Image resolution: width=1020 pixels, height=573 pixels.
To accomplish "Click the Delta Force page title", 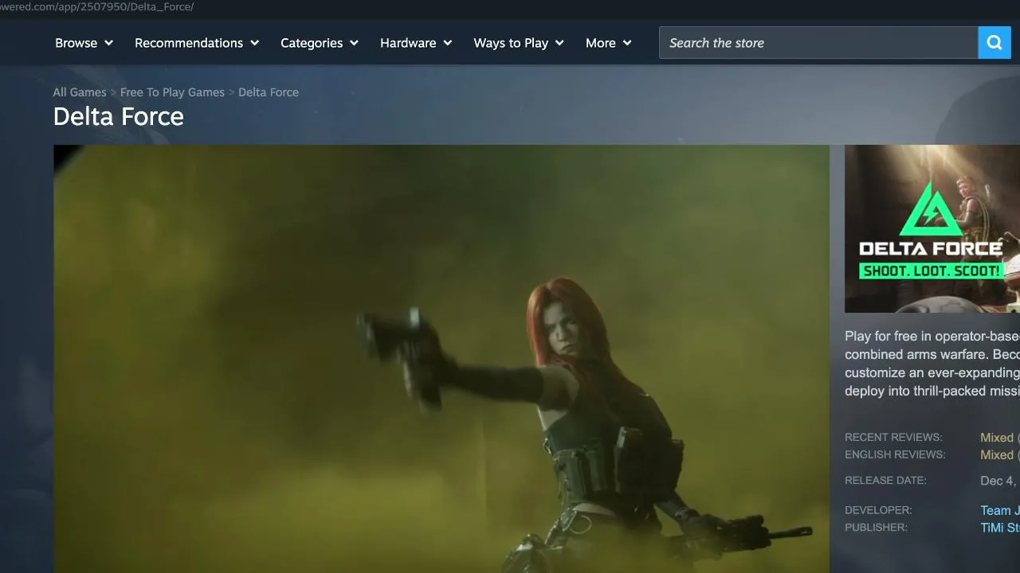I will point(119,117).
